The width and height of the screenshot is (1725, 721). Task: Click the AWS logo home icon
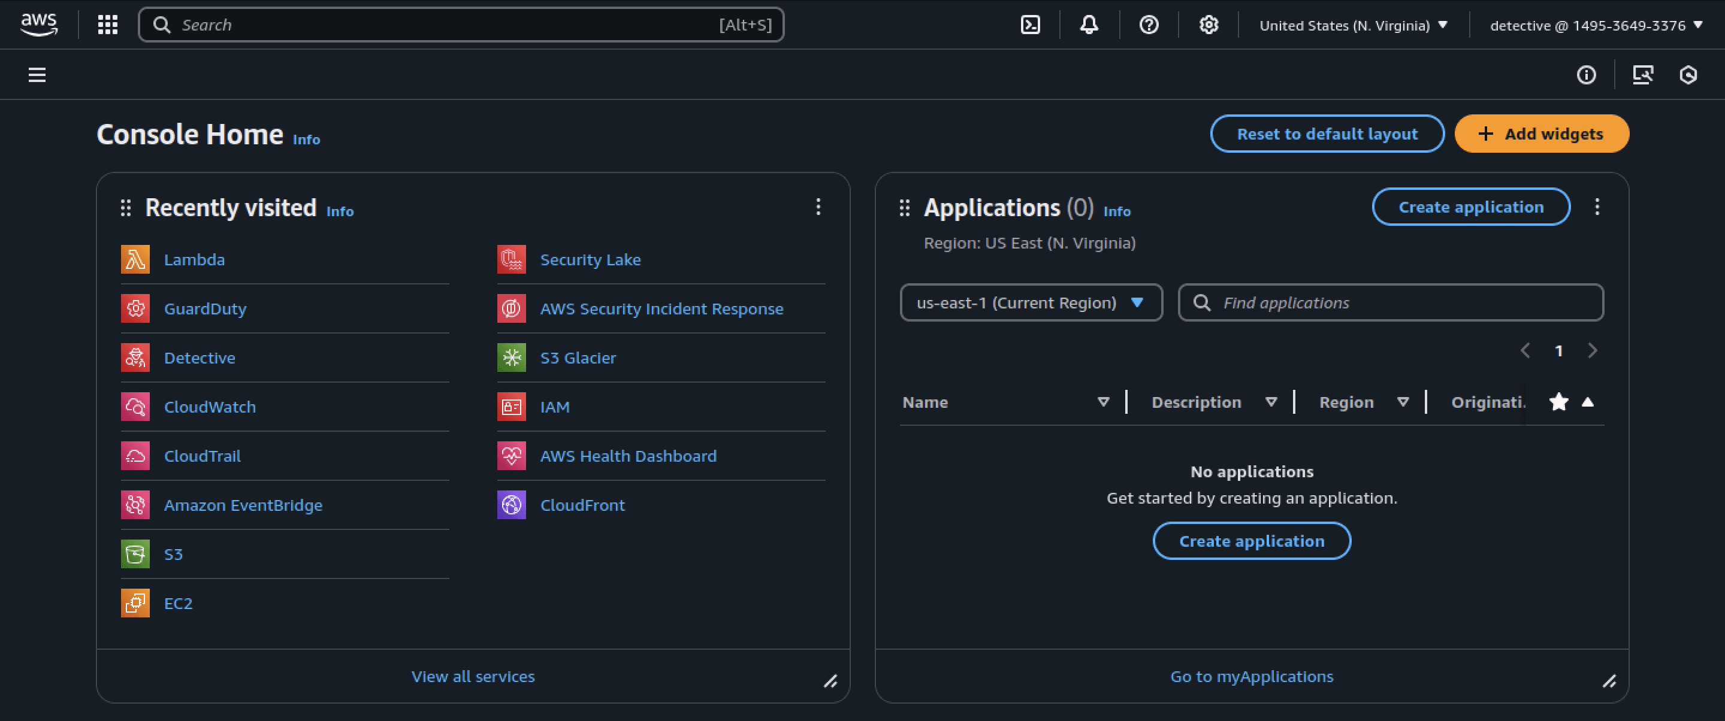pos(39,25)
